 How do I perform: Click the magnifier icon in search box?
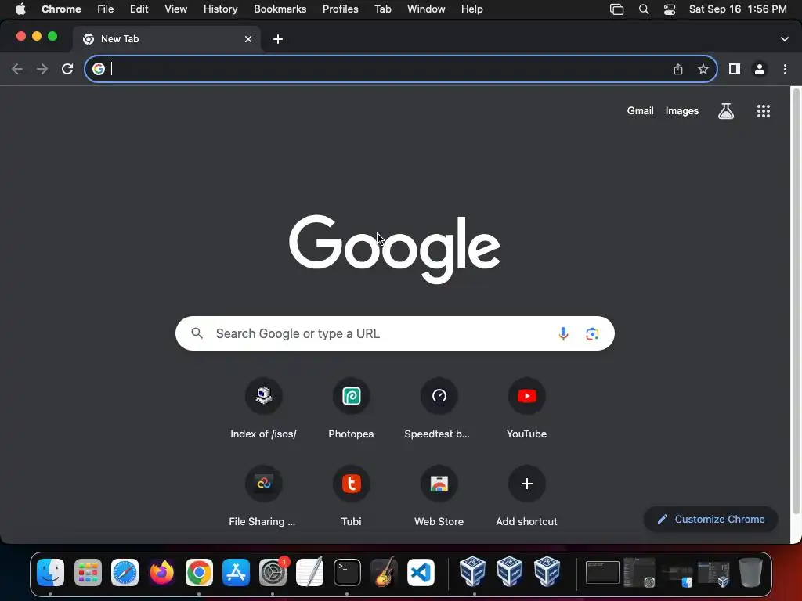point(197,333)
